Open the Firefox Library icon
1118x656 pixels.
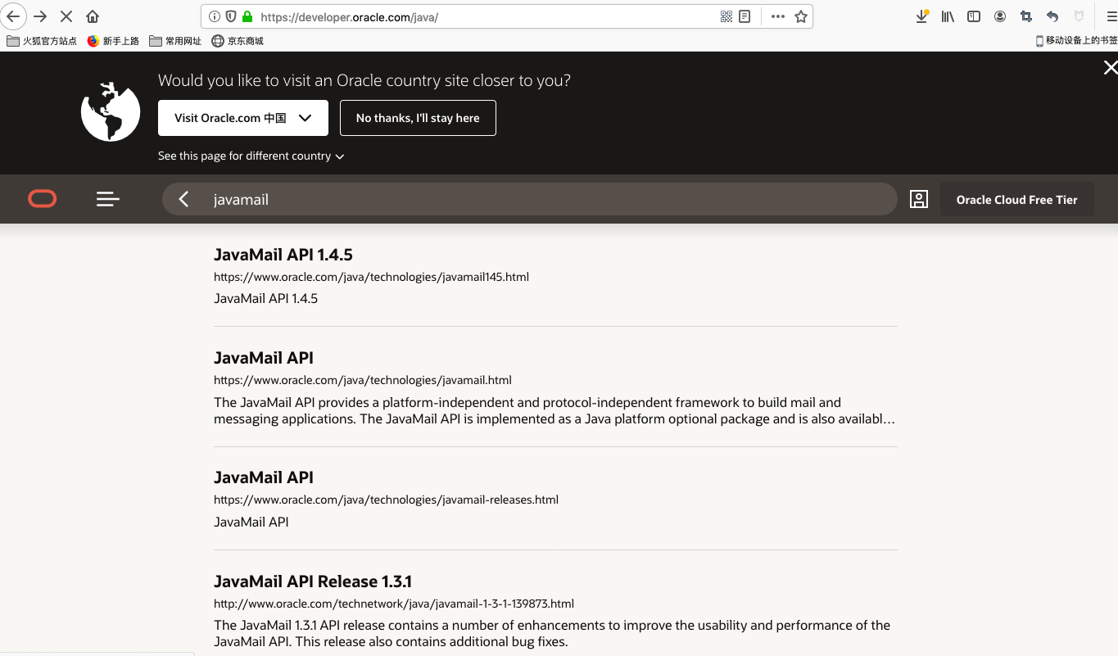coord(948,16)
